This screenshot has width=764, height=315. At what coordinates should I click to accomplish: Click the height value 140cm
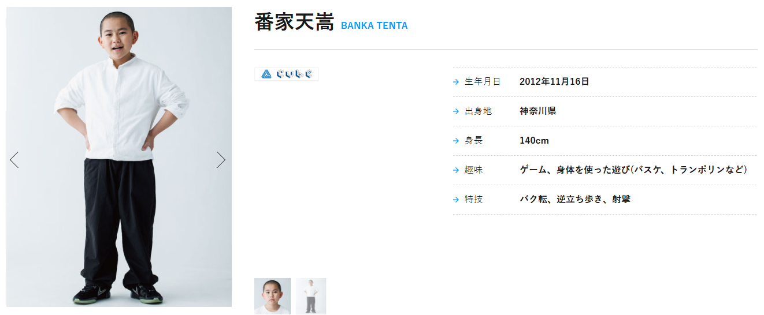tap(534, 141)
